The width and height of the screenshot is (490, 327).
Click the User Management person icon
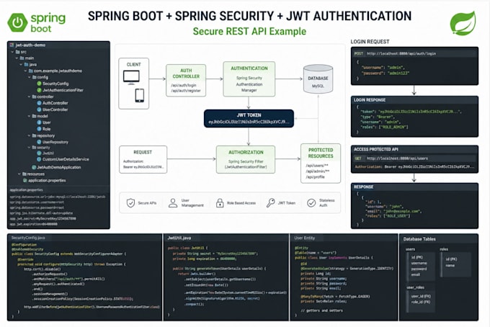(x=172, y=203)
